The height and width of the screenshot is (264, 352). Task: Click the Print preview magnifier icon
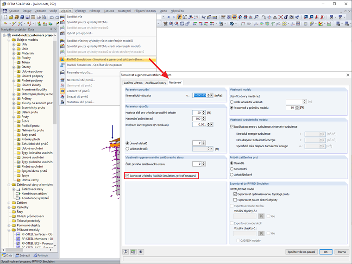44,17
